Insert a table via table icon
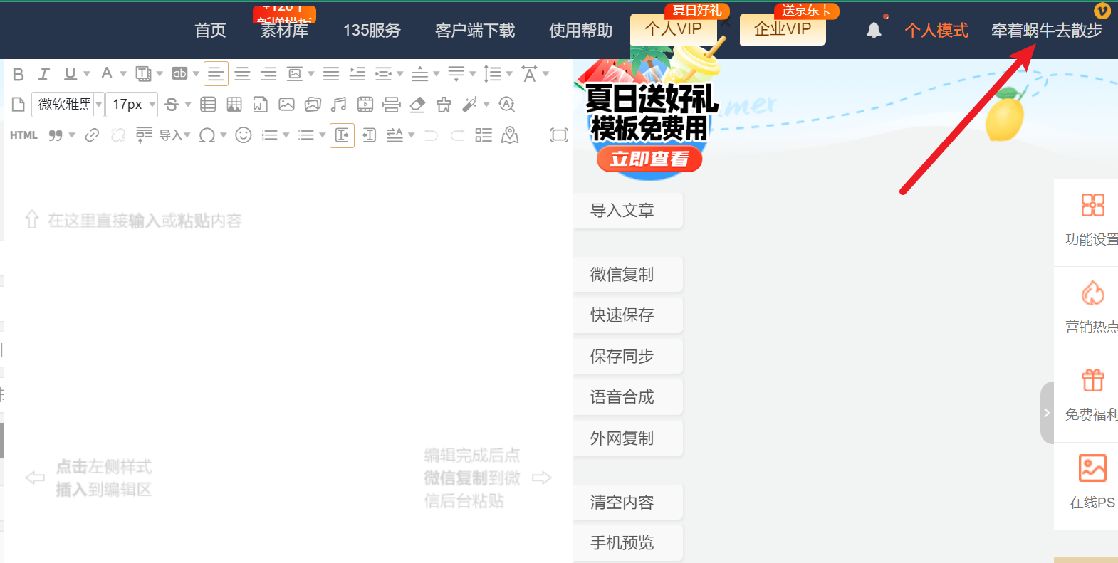Screen dimensions: 1118x563 click(x=208, y=105)
